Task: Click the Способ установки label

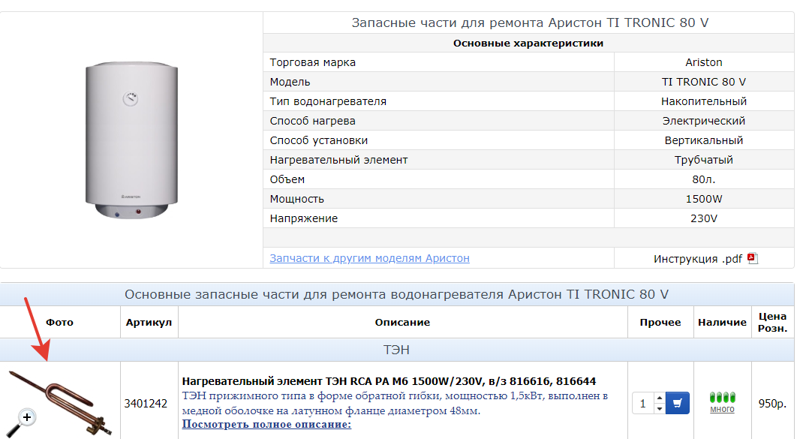Action: point(319,140)
